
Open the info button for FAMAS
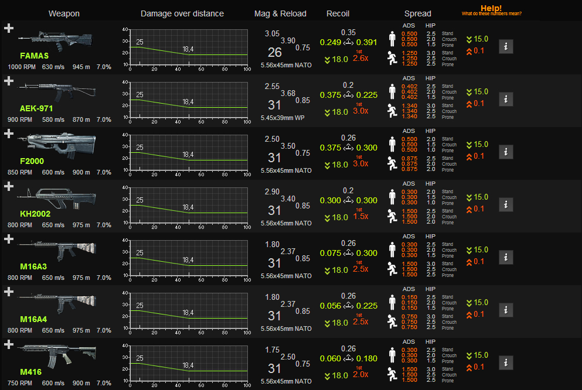click(x=506, y=46)
